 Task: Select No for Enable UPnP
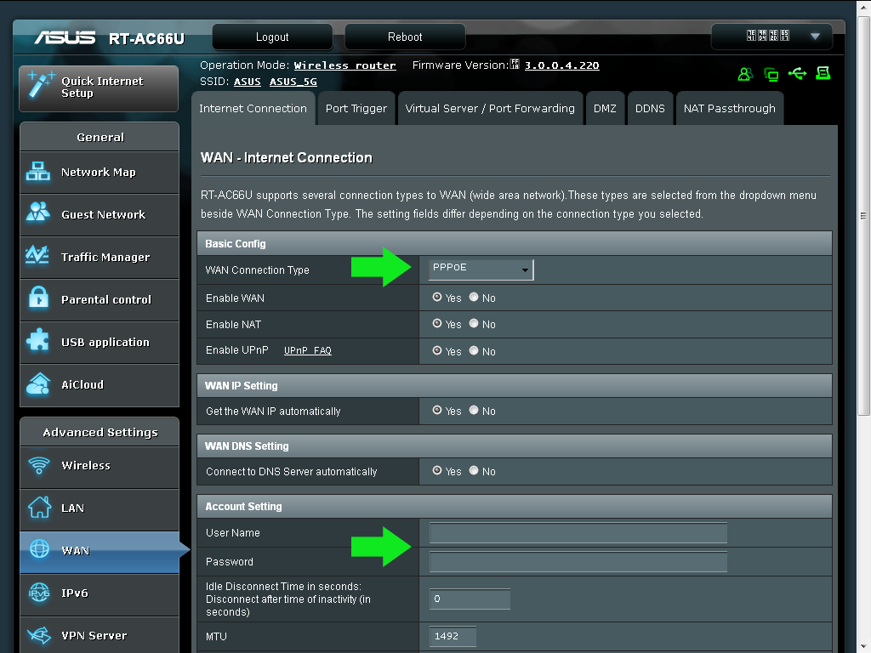[x=474, y=350]
